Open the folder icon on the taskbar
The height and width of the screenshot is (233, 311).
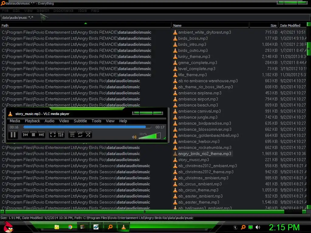(x=57, y=227)
